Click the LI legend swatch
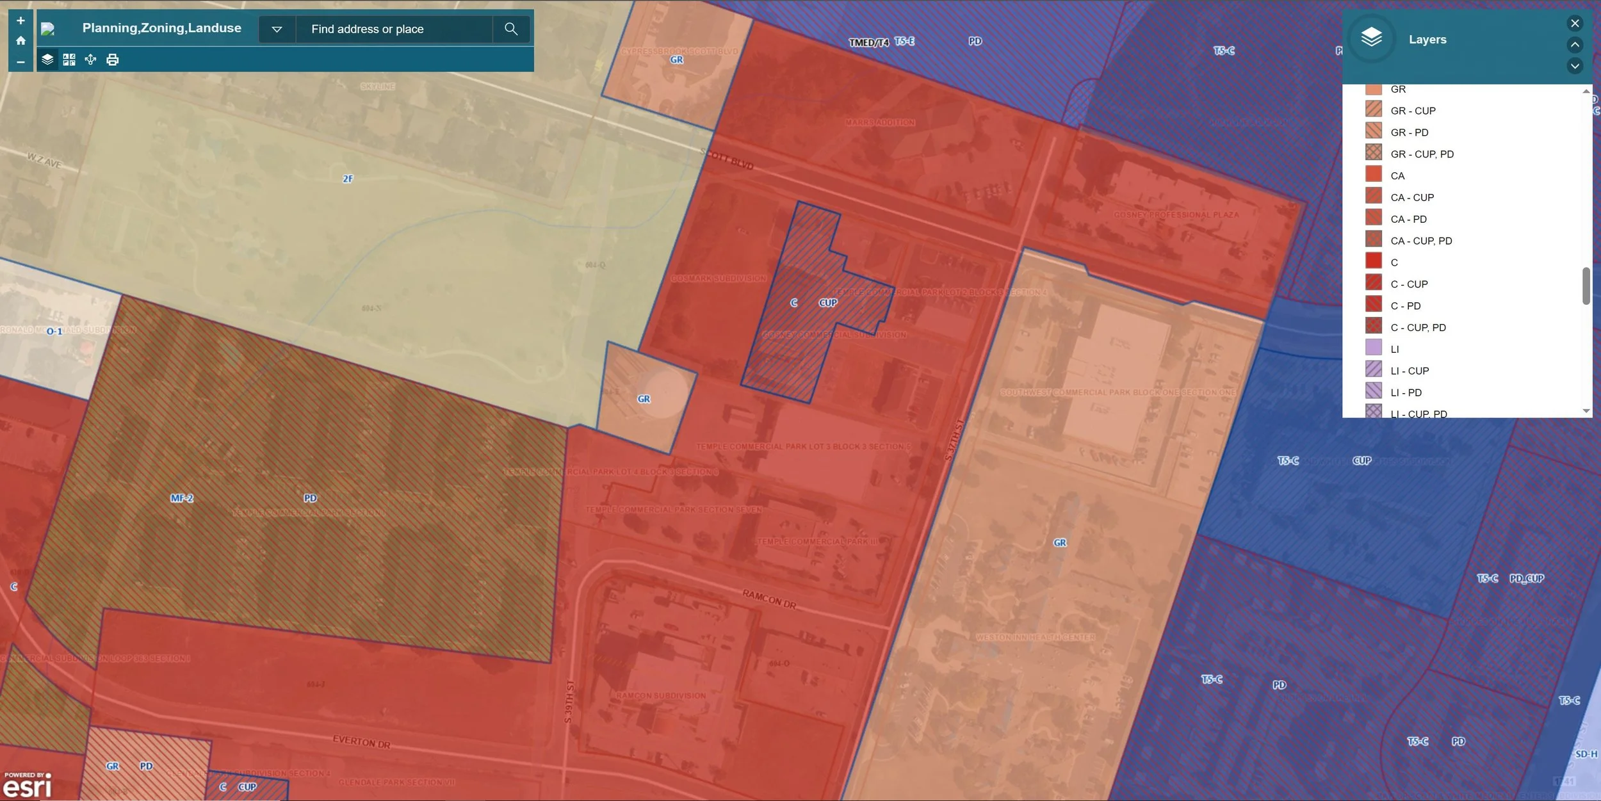 [1373, 348]
